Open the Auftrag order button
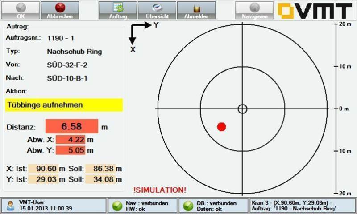The width and height of the screenshot is (357, 214). [118, 10]
